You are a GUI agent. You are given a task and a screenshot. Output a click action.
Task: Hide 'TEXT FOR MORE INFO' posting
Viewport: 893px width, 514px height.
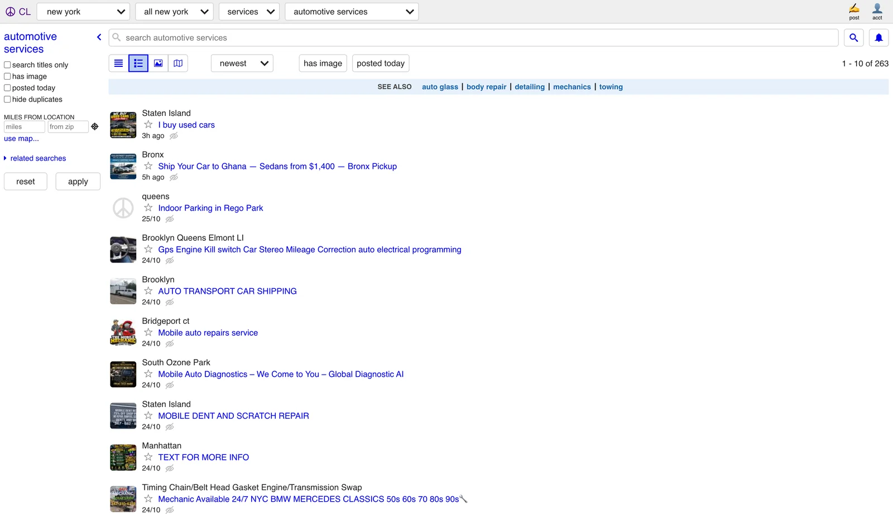click(x=170, y=469)
